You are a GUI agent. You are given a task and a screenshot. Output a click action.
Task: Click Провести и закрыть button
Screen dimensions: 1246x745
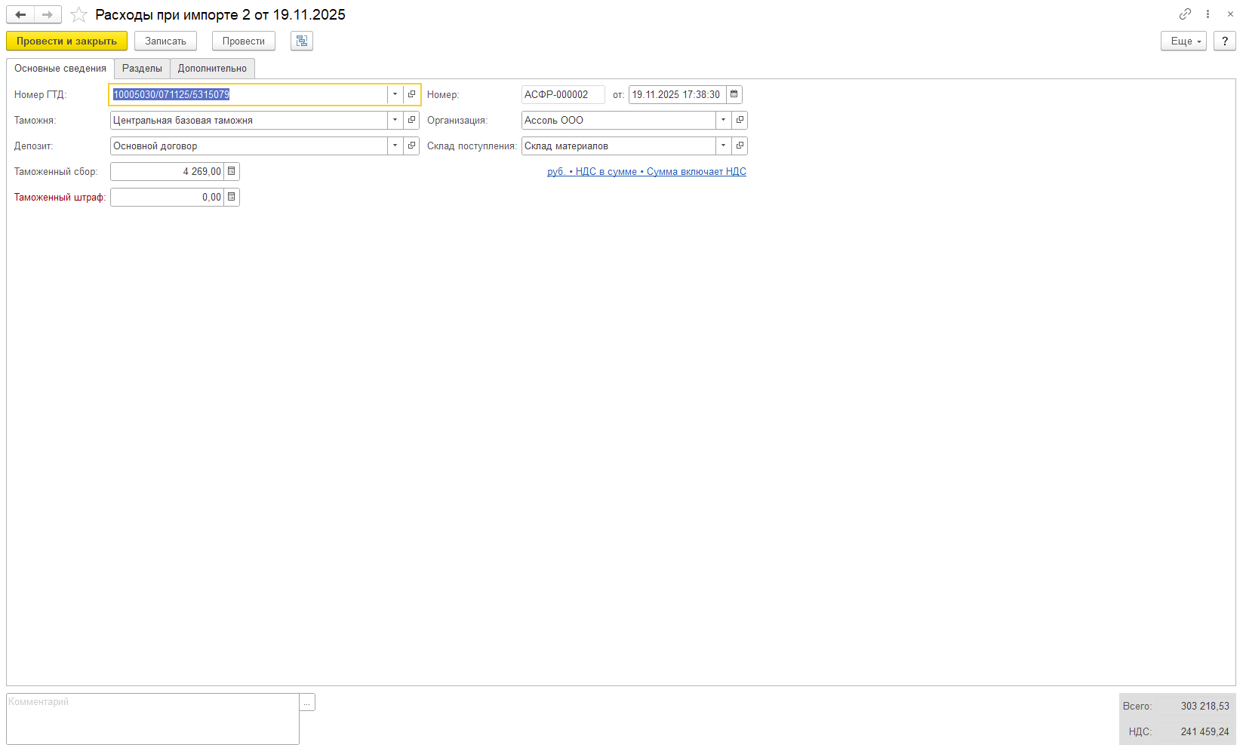66,41
